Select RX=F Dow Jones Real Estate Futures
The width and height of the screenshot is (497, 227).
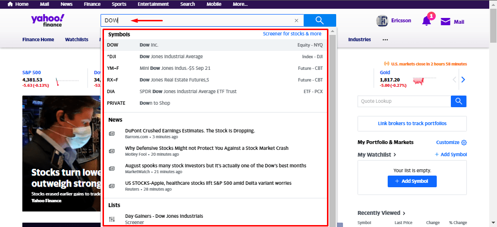(215, 80)
